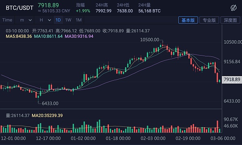Click the current price tag 7918.89 on axis
The image size is (242, 145).
(x=232, y=79)
